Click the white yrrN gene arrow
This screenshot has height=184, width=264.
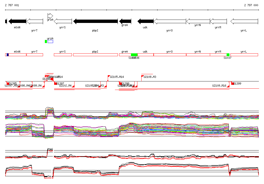click(198, 21)
